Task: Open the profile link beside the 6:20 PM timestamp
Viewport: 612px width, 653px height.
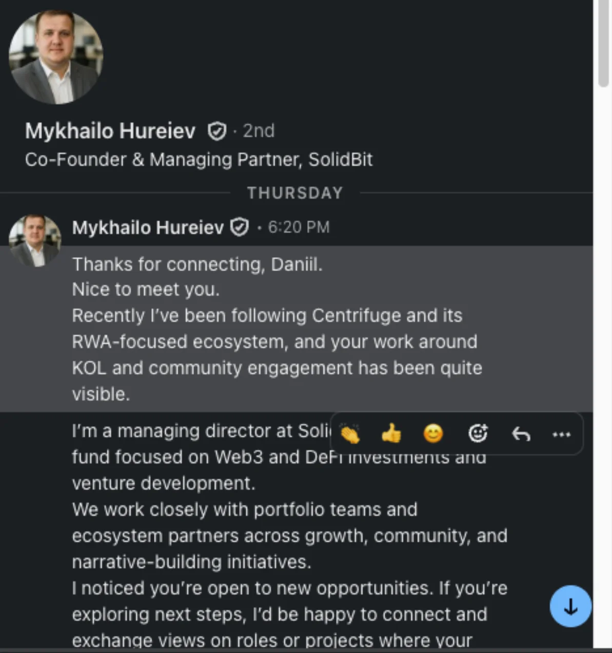Action: [x=299, y=226]
